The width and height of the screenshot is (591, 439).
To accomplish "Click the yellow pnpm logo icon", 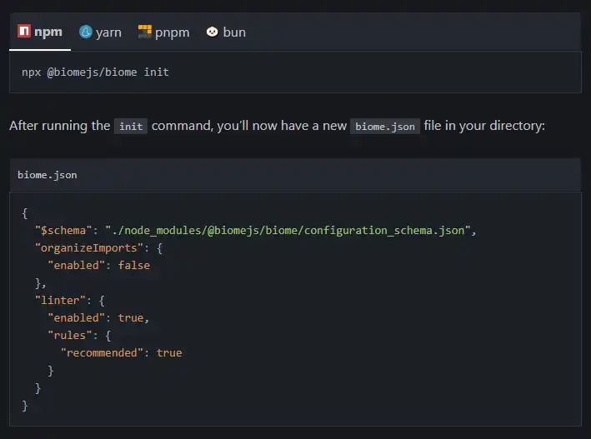I will click(x=145, y=32).
